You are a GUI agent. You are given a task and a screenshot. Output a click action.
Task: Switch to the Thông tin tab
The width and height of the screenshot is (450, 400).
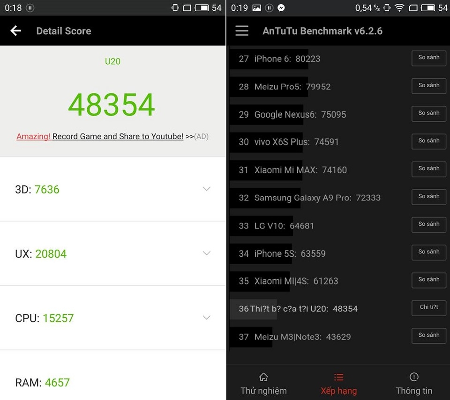click(414, 383)
